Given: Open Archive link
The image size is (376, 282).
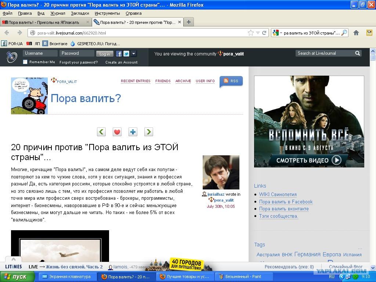Looking at the screenshot, I should 183,81.
